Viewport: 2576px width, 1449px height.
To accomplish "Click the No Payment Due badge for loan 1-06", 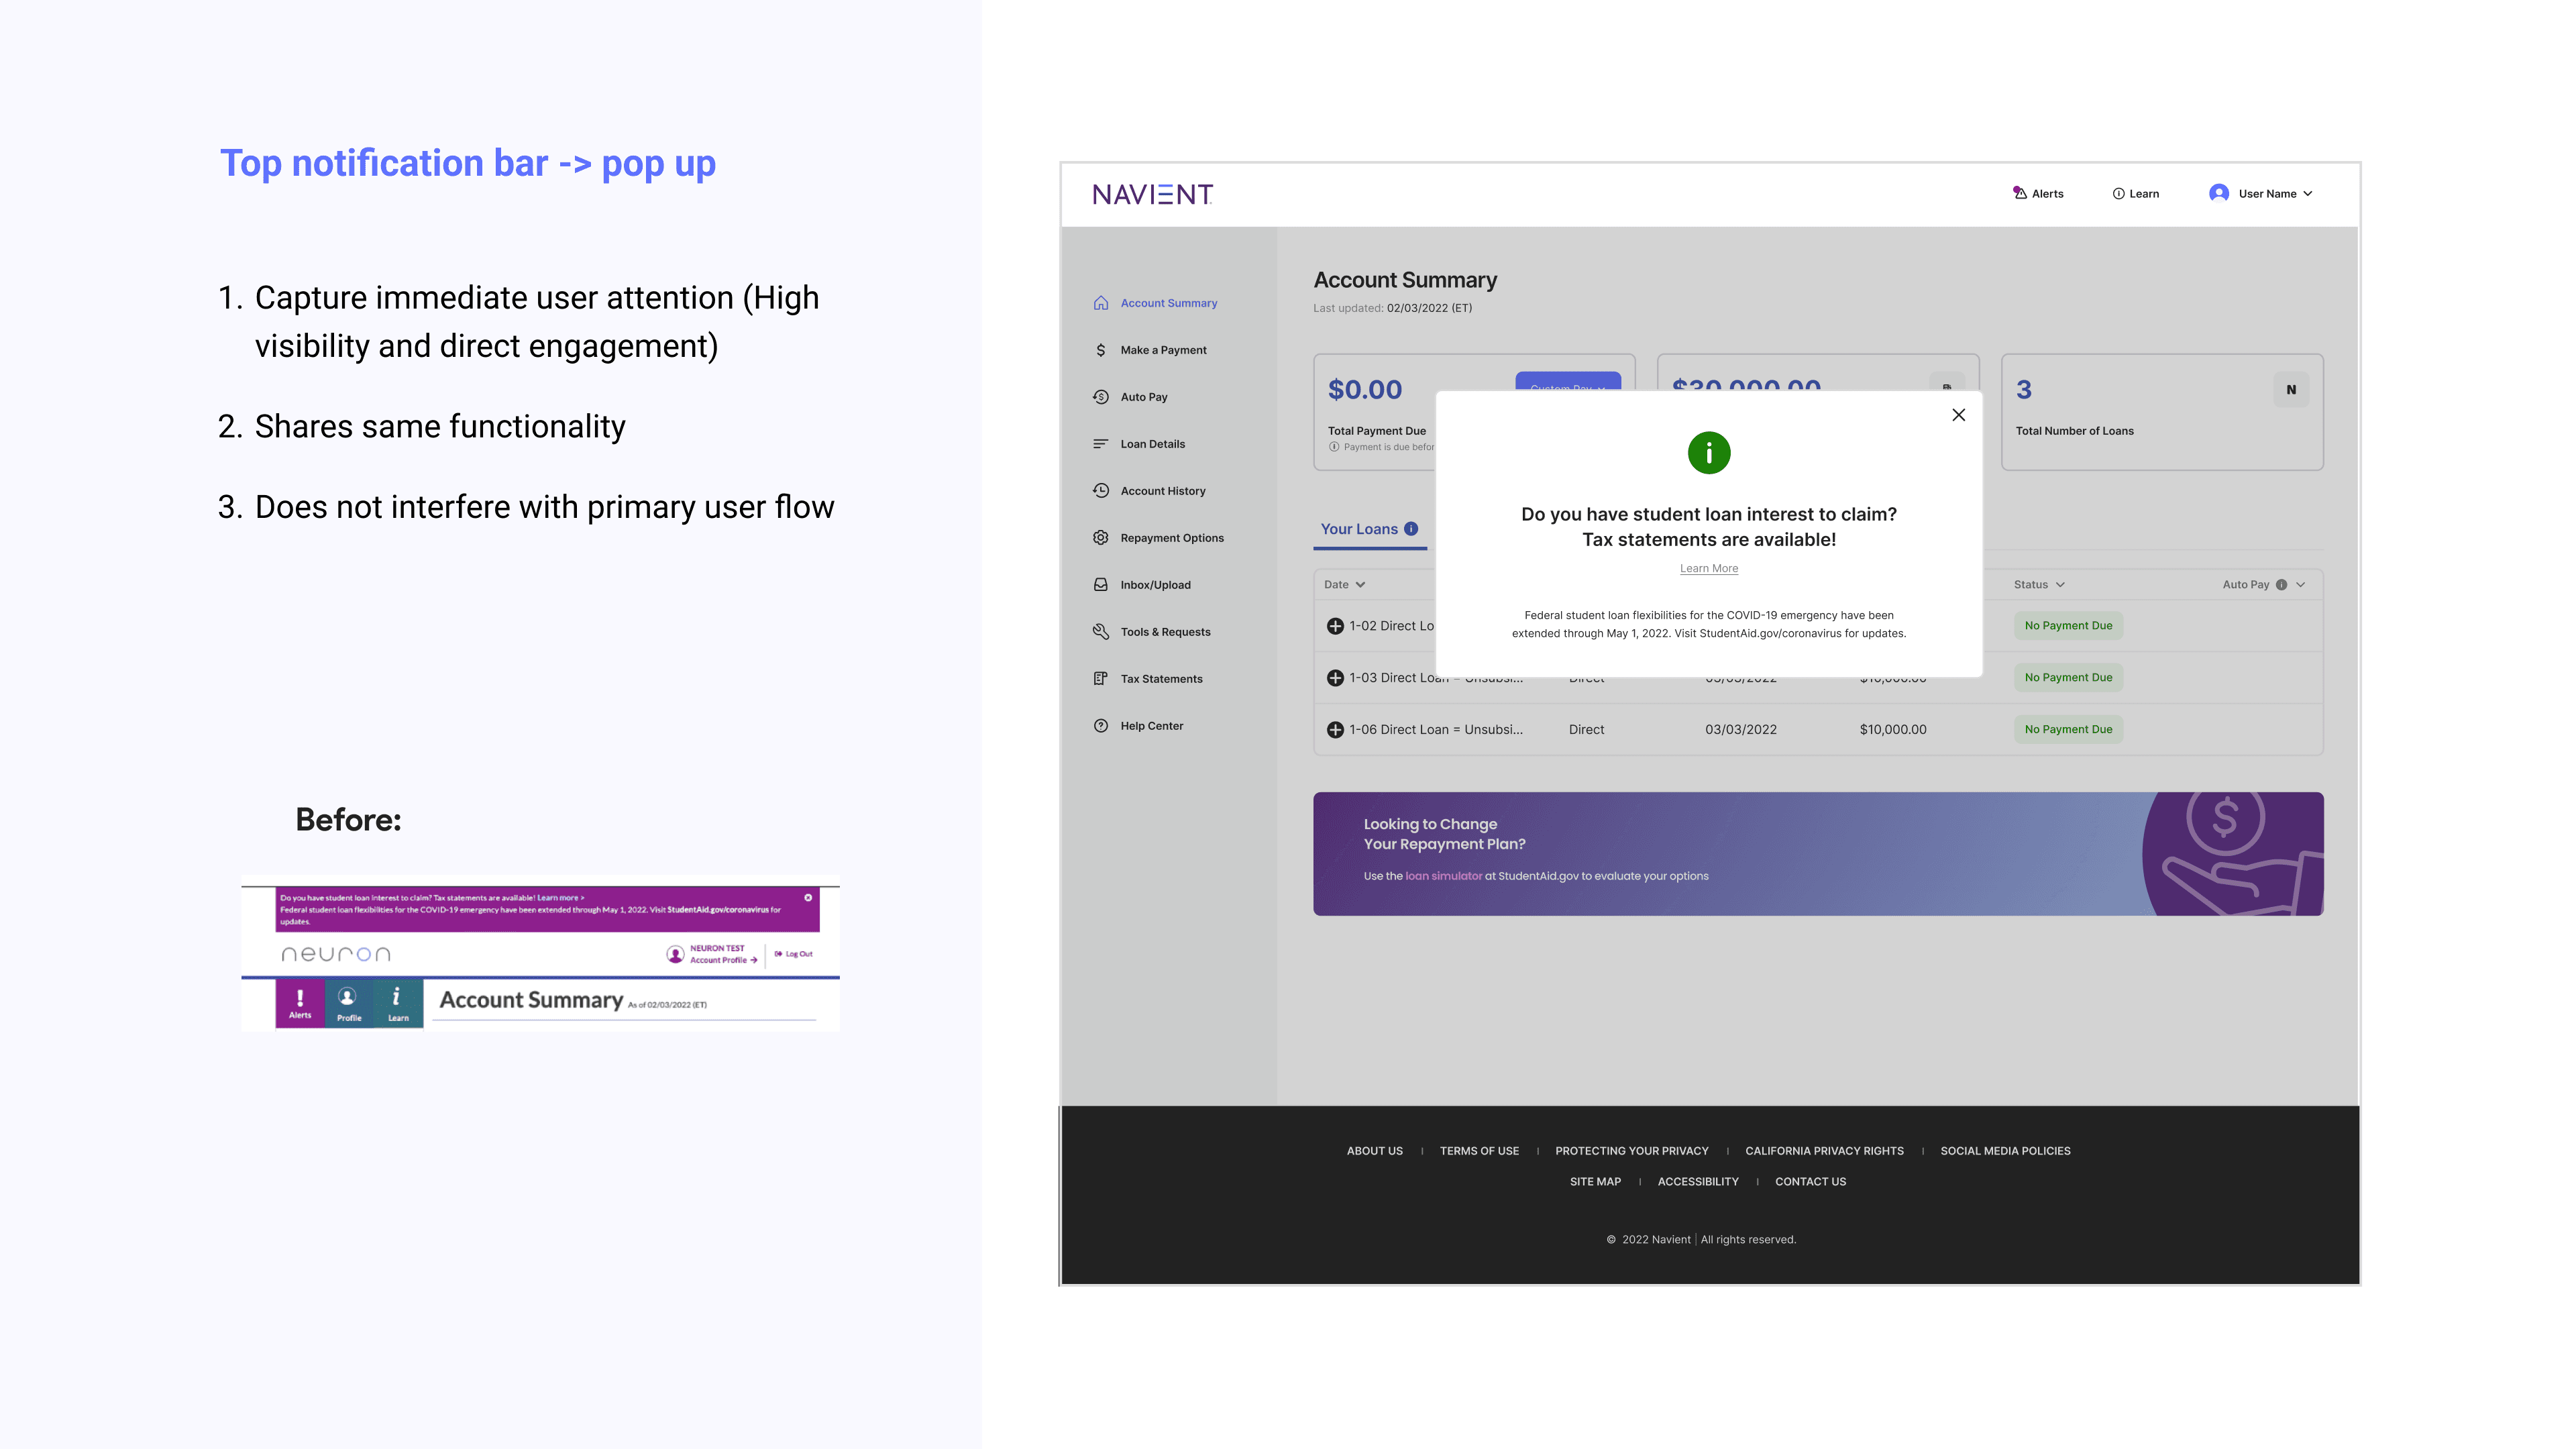I will (x=2068, y=730).
